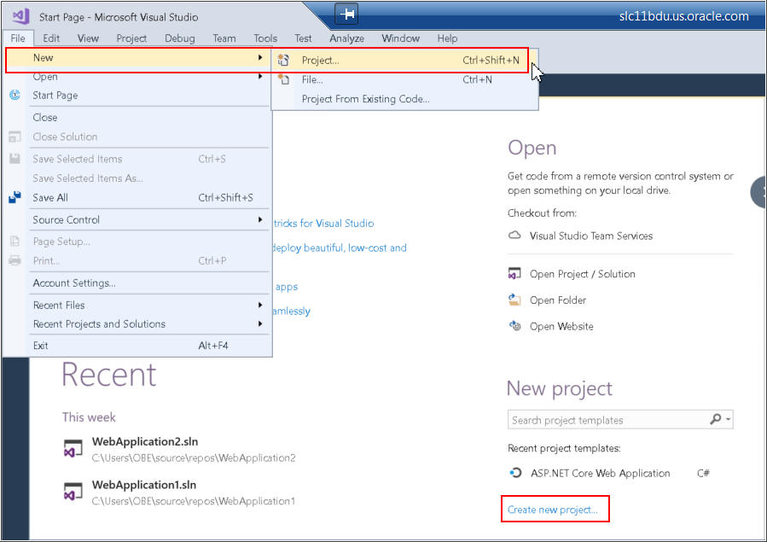Click the Start Page icon in File menu
Image resolution: width=767 pixels, height=542 pixels.
tap(15, 95)
